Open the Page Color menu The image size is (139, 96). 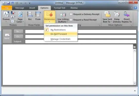tap(20, 17)
